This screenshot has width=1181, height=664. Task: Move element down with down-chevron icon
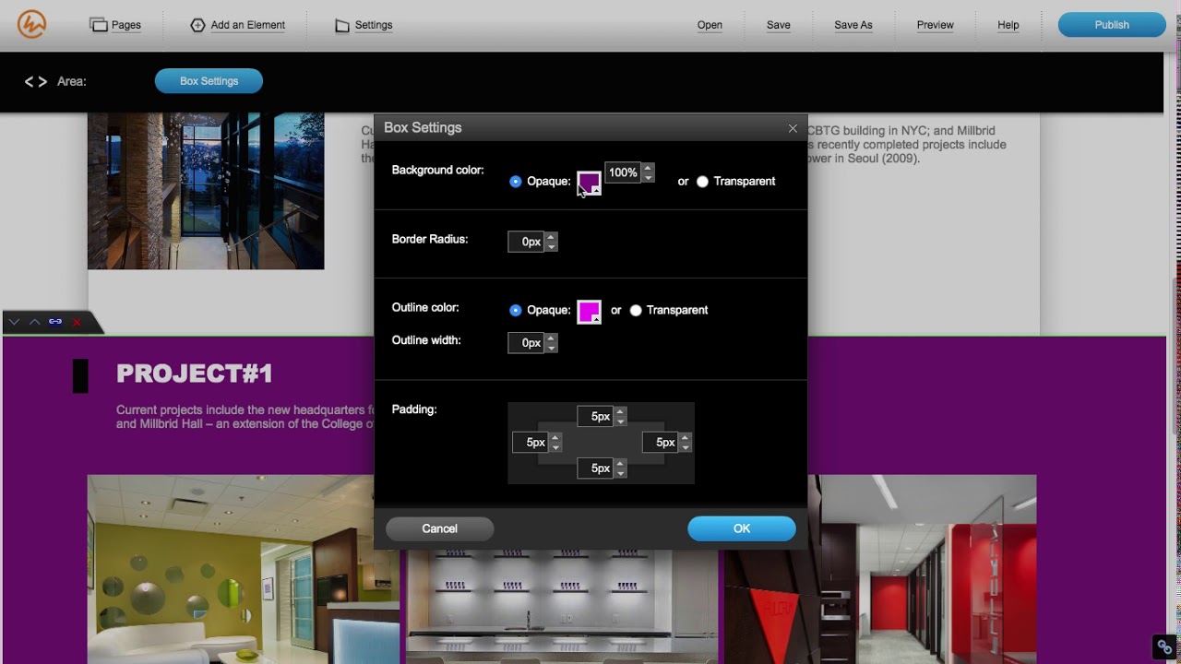pos(15,322)
